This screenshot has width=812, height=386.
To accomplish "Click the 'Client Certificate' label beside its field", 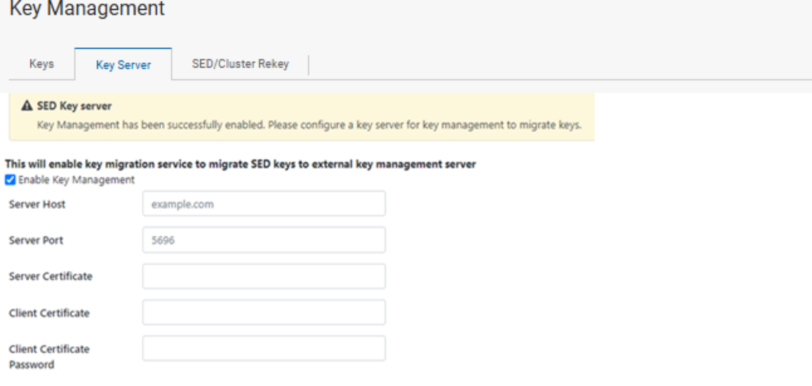I will coord(49,313).
